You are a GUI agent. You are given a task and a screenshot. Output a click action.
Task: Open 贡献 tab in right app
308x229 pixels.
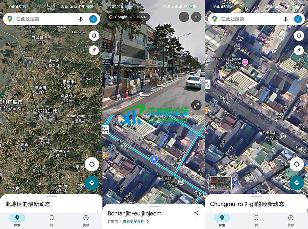[291, 220]
